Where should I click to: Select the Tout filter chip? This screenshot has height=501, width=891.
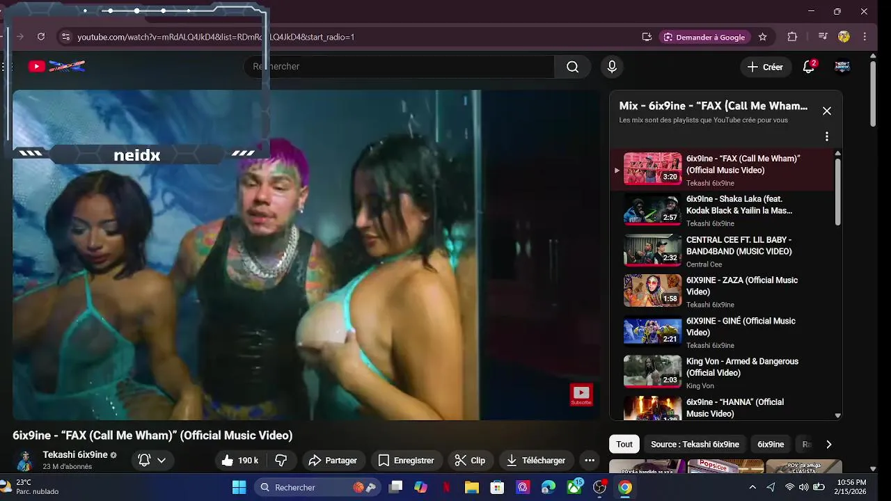(624, 444)
